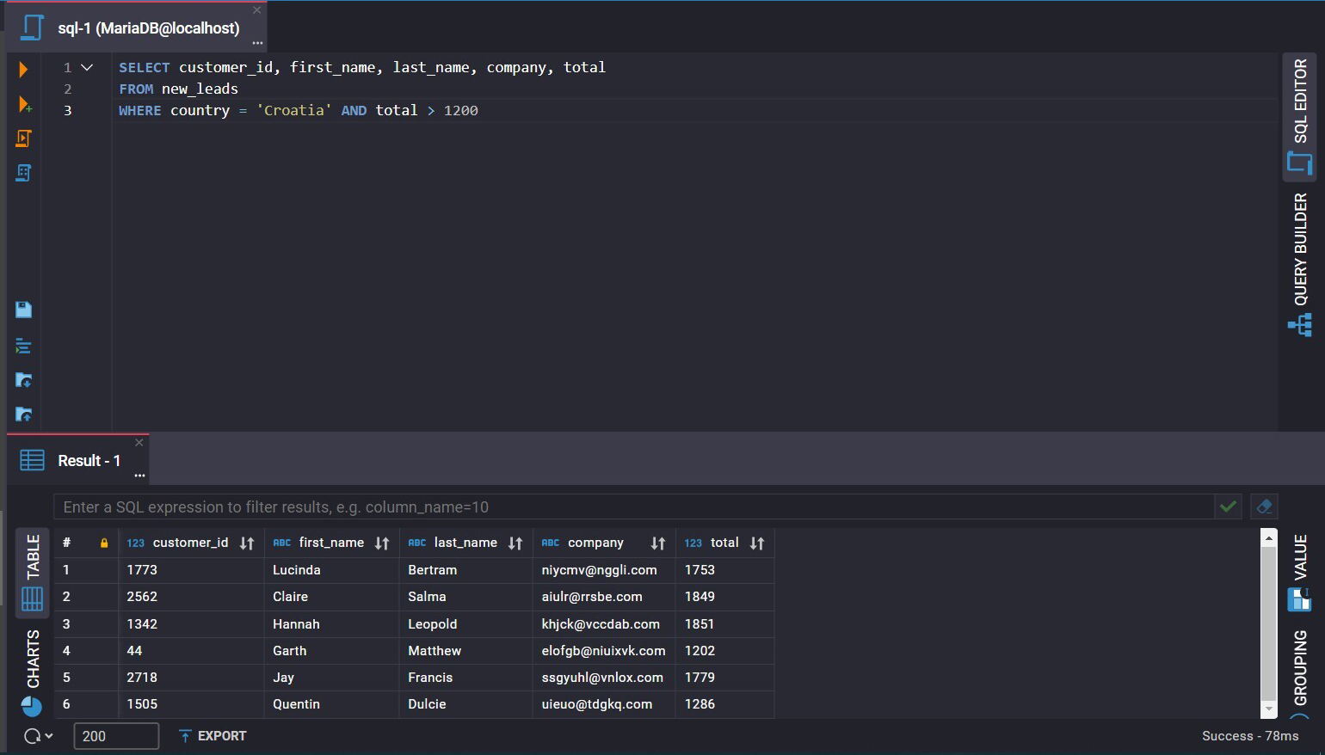The image size is (1325, 755).
Task: Sort results by the total column
Action: [x=755, y=543]
